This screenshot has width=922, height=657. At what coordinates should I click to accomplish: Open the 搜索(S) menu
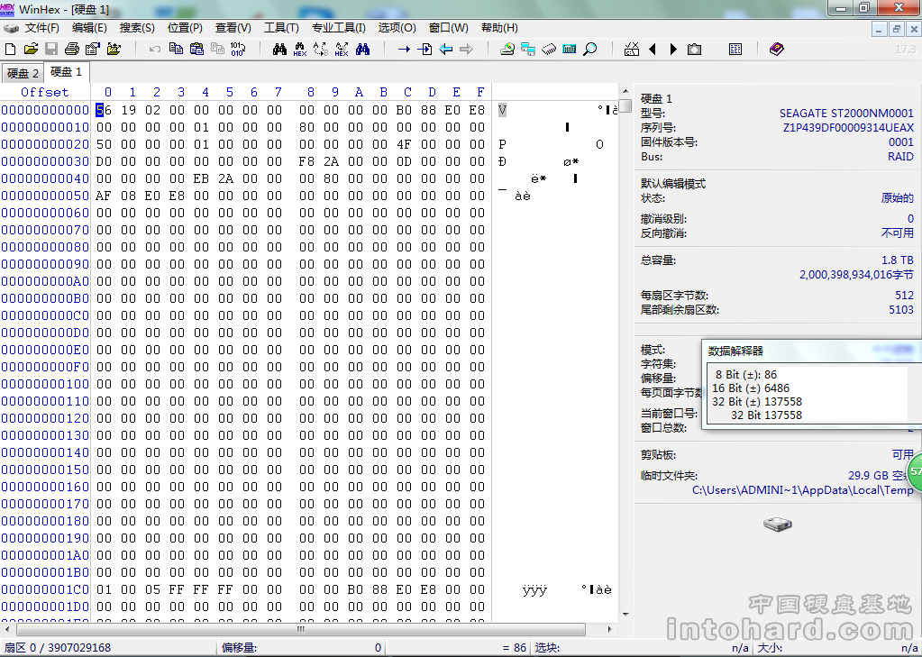(x=137, y=28)
